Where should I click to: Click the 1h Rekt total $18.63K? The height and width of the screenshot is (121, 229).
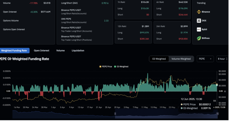coord(145,2)
